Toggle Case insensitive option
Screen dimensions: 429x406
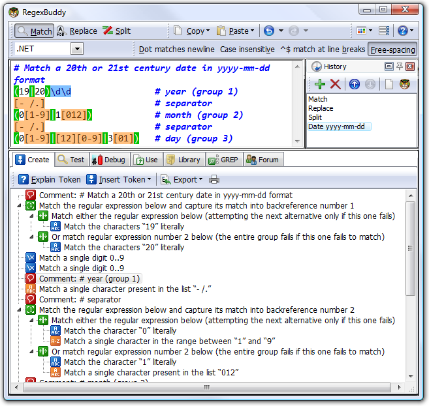pyautogui.click(x=247, y=50)
